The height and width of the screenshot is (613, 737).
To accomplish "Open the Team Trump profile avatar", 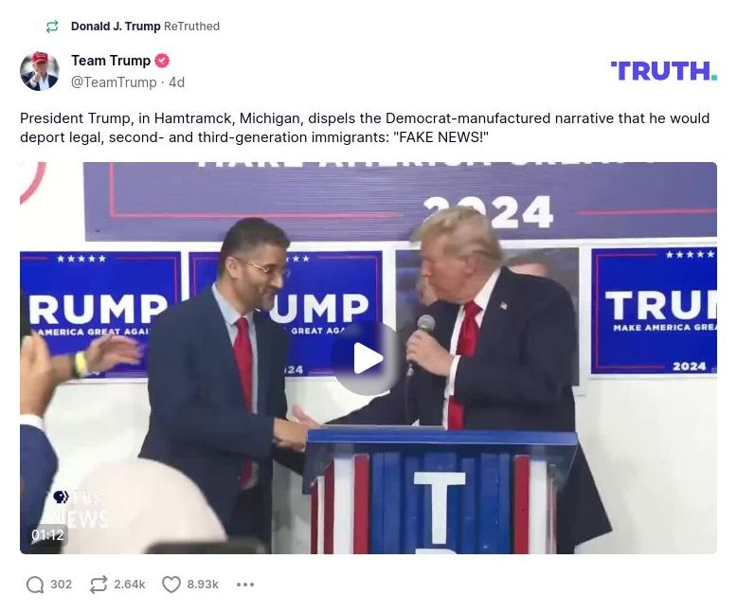I will coord(40,71).
